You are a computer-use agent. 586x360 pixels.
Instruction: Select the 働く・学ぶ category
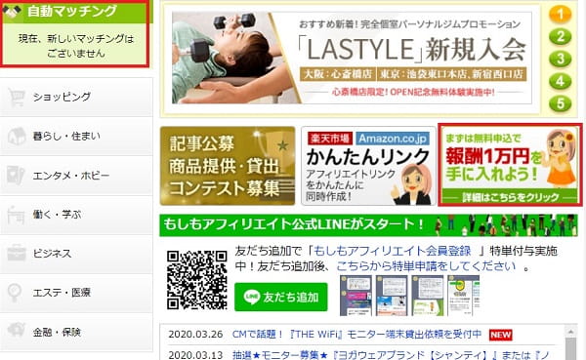click(76, 215)
